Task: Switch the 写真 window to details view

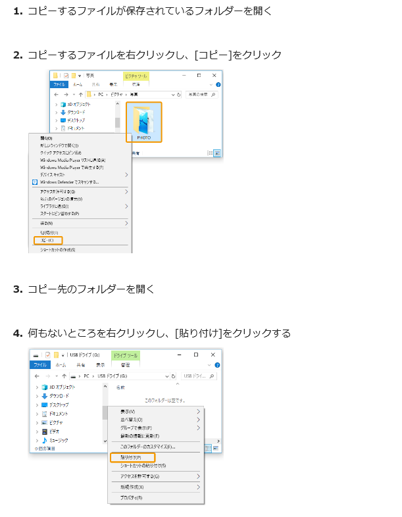Action: [210, 153]
